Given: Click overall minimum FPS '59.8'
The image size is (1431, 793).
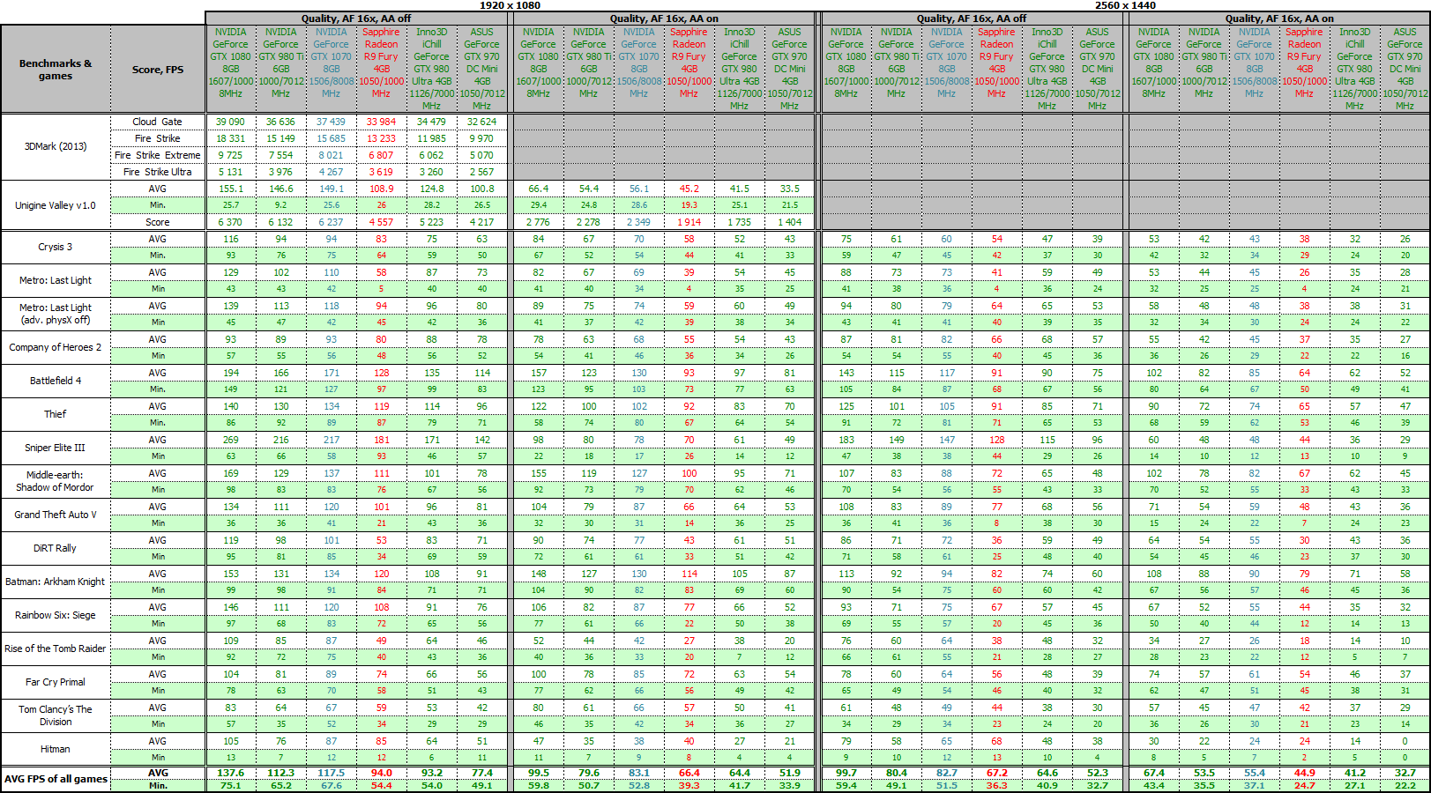Looking at the screenshot, I should coord(539,785).
